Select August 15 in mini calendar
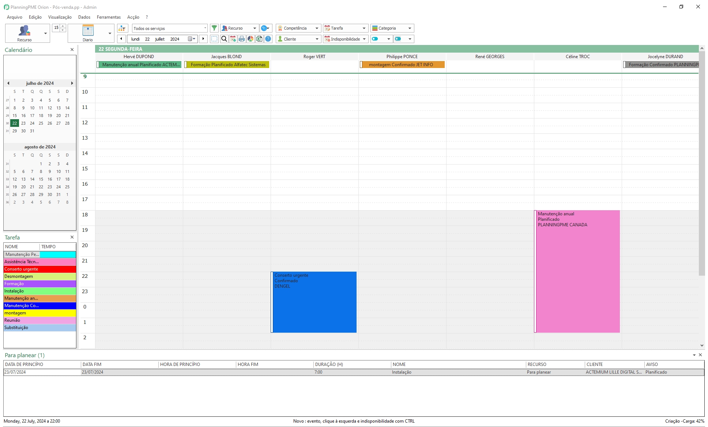The width and height of the screenshot is (708, 427). pyautogui.click(x=41, y=179)
